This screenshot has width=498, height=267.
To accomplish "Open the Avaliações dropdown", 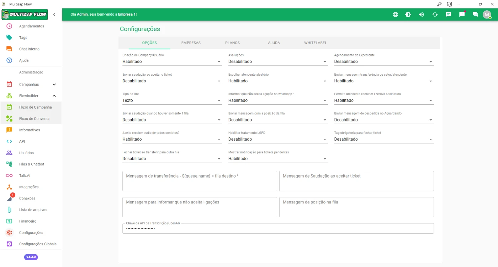I will pos(277,62).
